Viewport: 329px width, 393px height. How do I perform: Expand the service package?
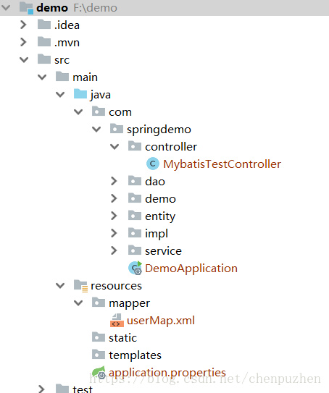(114, 250)
